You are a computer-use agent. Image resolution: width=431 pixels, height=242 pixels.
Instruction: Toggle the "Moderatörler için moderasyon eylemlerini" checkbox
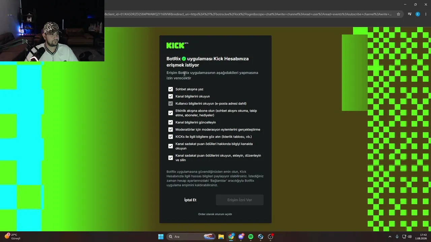tap(170, 129)
